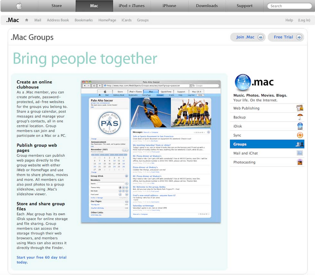The width and height of the screenshot is (315, 275).
Task: Click the Free Trial button
Action: 286,37
